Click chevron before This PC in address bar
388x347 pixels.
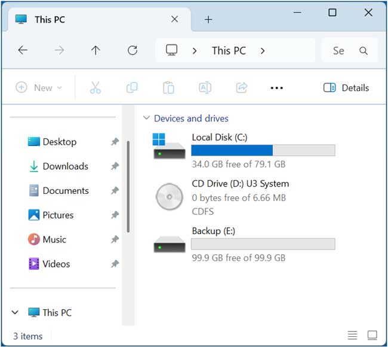[195, 51]
